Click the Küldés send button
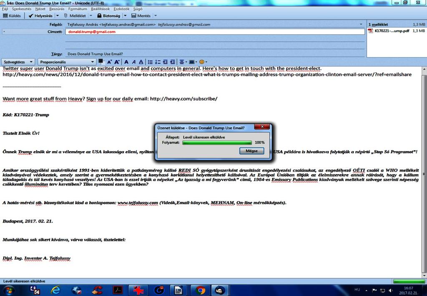The image size is (427, 296). tap(12, 16)
